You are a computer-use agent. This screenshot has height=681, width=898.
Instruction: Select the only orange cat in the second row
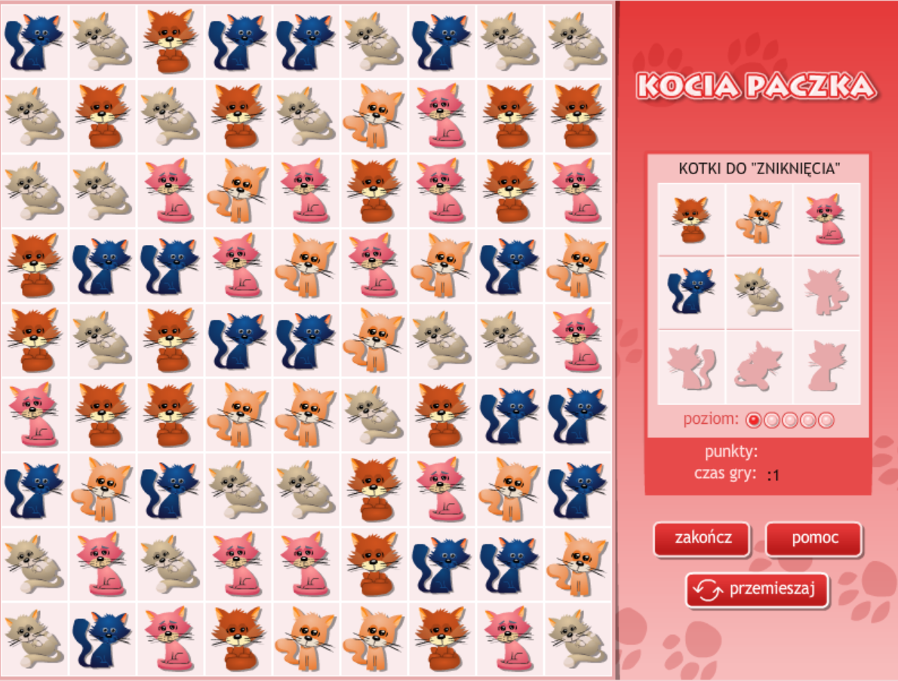[374, 116]
